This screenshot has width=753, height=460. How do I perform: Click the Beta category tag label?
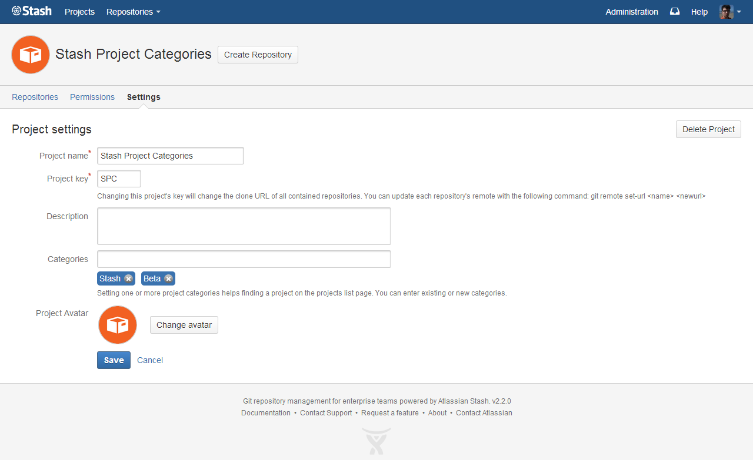[x=152, y=278]
